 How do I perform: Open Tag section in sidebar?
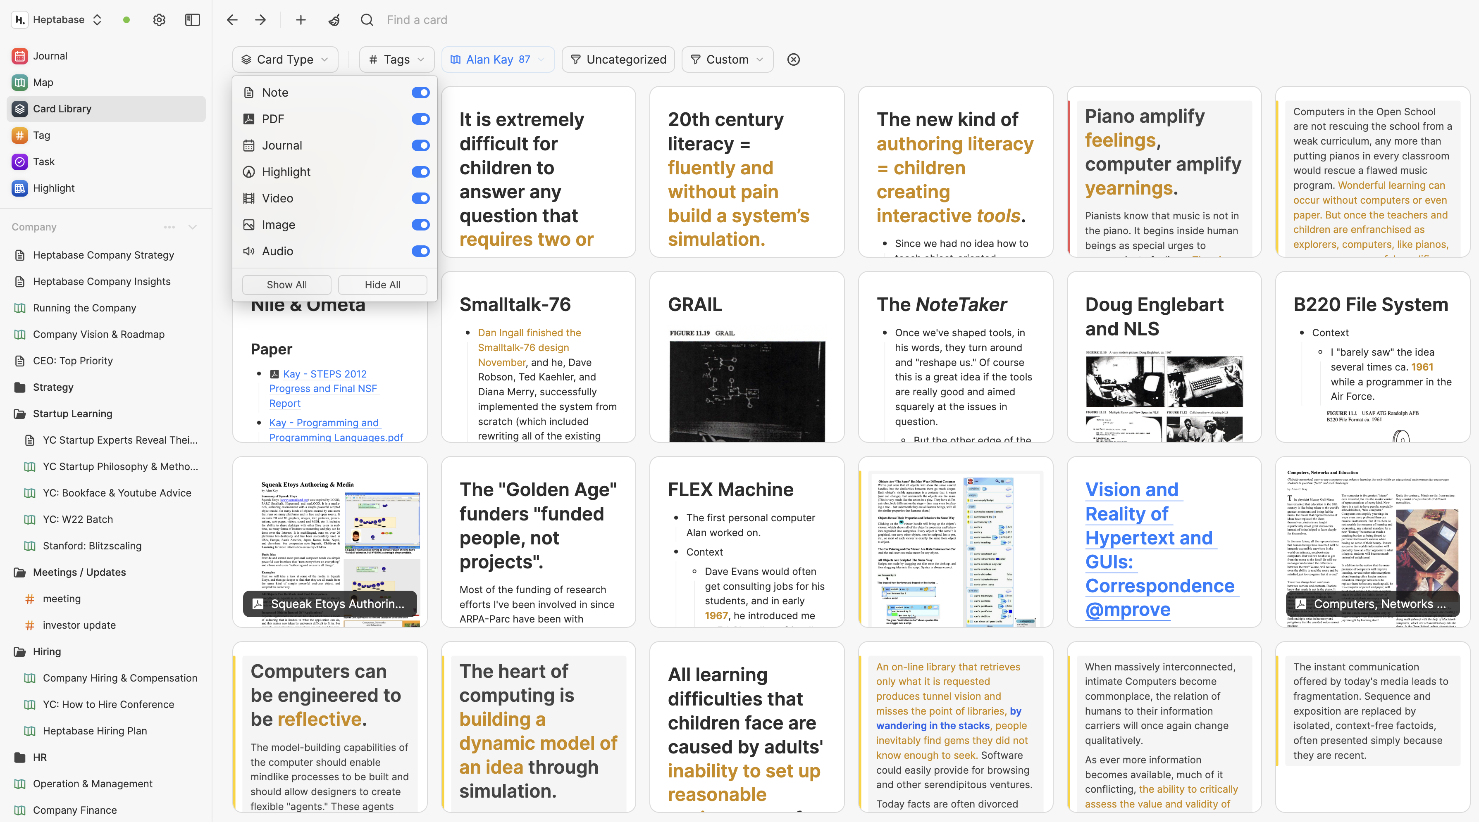106,135
